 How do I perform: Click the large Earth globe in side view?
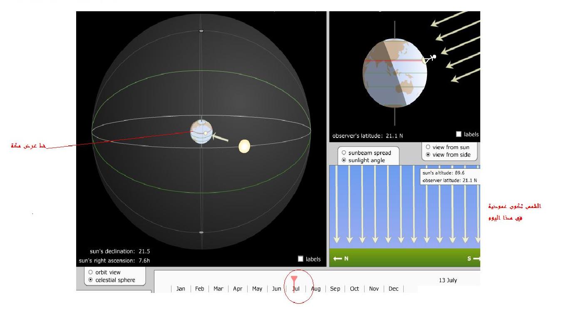point(395,73)
